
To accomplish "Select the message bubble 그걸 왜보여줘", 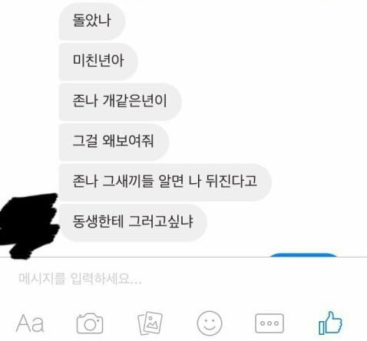I will [x=114, y=142].
